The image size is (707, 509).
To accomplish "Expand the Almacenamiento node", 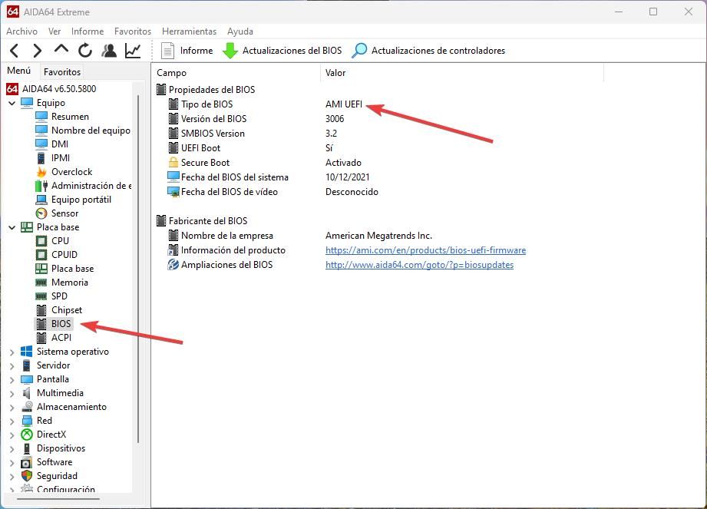I will tap(12, 407).
